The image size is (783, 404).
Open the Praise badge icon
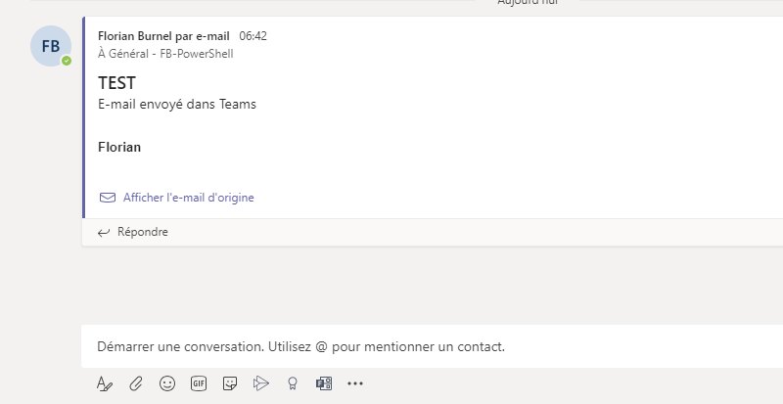click(x=291, y=384)
